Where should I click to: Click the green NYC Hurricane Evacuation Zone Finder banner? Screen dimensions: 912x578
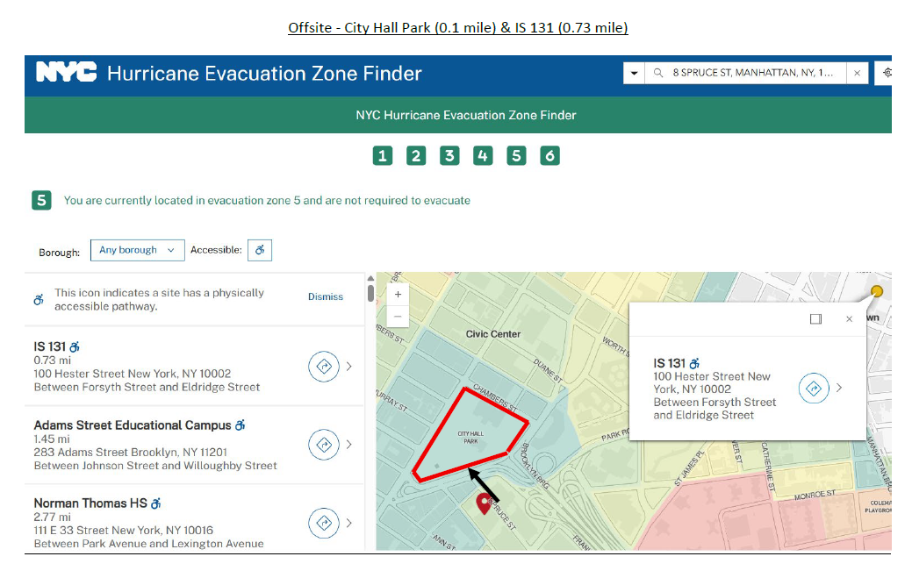tap(457, 115)
